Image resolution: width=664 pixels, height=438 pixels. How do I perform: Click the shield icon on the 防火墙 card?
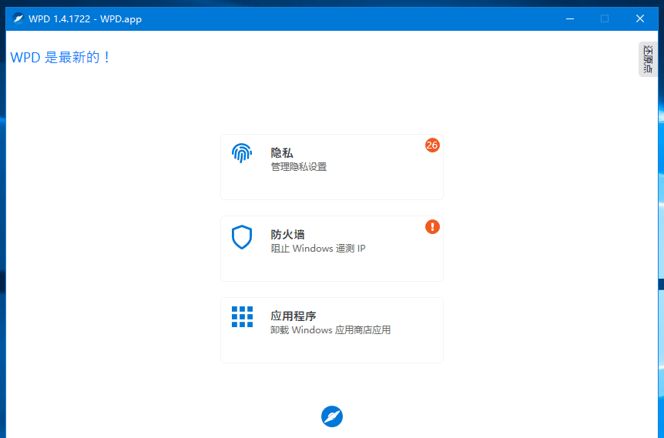point(242,237)
